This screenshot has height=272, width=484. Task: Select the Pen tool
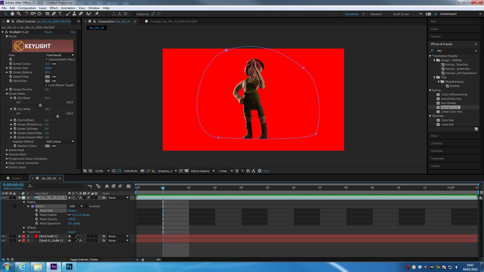[x=54, y=14]
